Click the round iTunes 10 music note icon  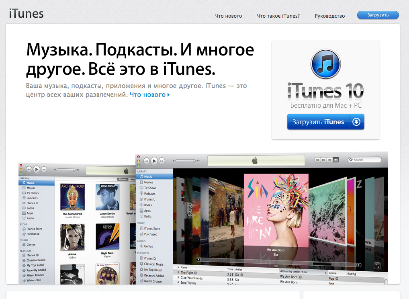coord(325,64)
